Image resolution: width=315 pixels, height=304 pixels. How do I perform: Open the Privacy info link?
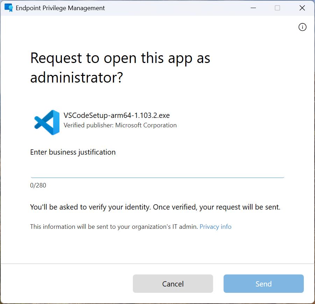[215, 227]
